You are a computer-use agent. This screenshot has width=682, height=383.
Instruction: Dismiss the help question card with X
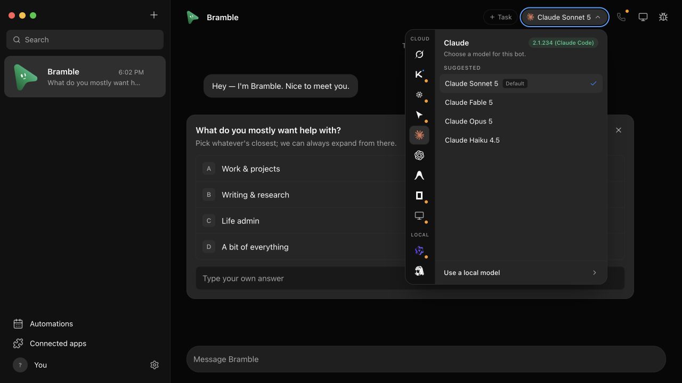[x=619, y=130]
